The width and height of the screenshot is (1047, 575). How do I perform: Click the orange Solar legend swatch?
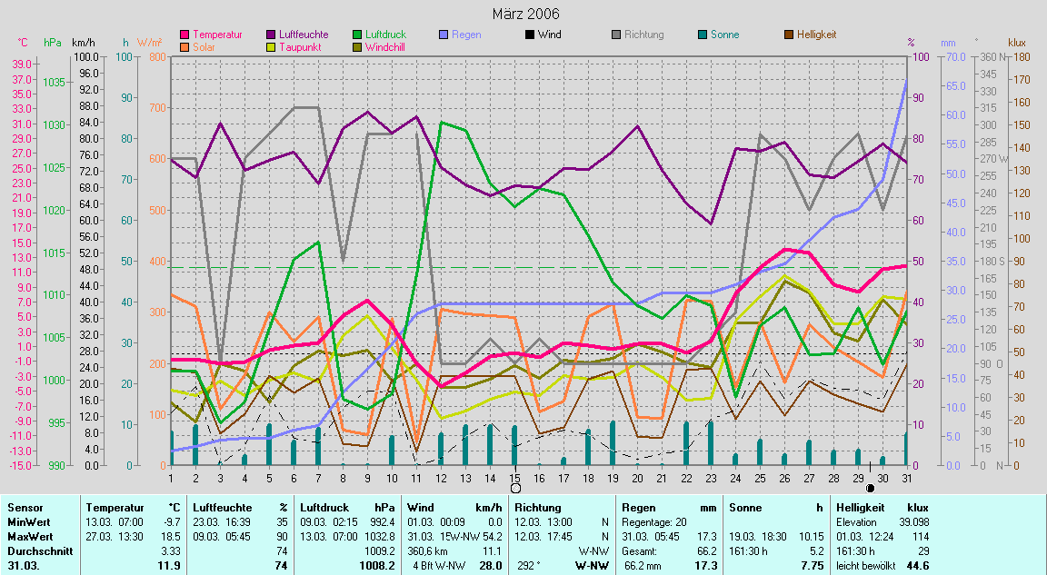(x=185, y=46)
